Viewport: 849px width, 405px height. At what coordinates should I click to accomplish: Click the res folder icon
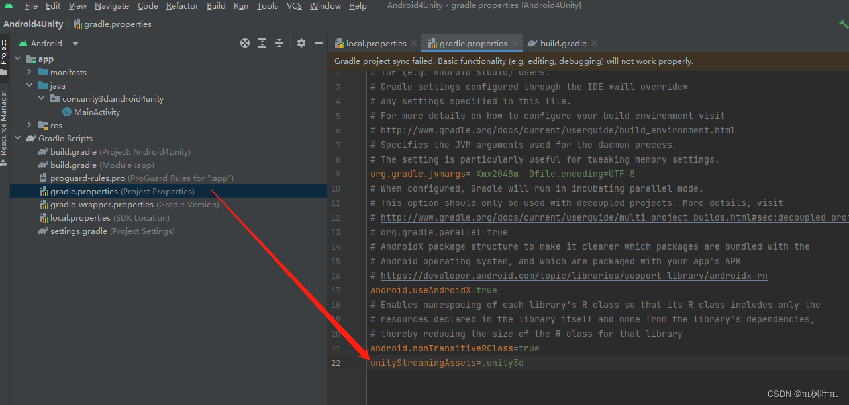pos(43,125)
